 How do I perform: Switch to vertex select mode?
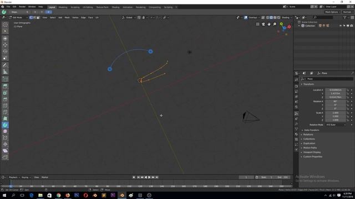(31, 17)
